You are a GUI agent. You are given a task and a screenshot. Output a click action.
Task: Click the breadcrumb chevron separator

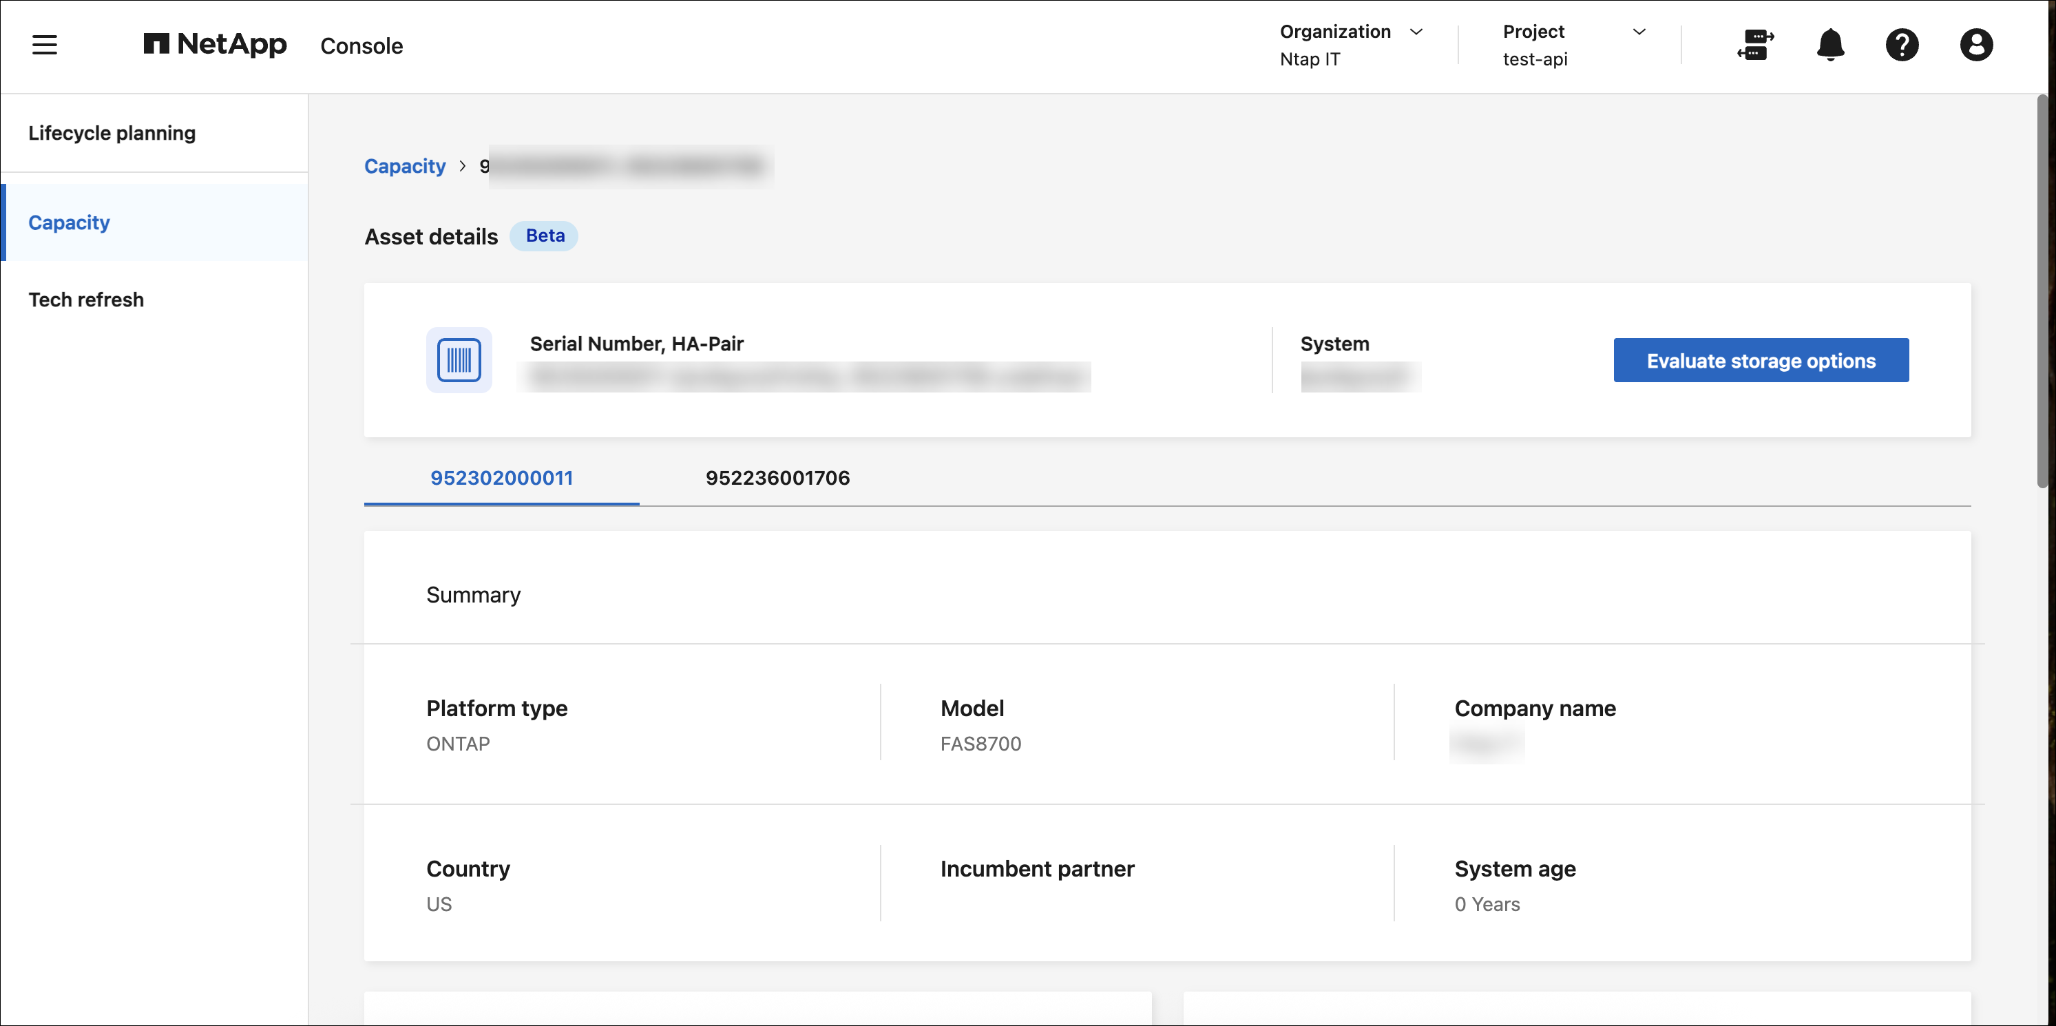pos(462,166)
